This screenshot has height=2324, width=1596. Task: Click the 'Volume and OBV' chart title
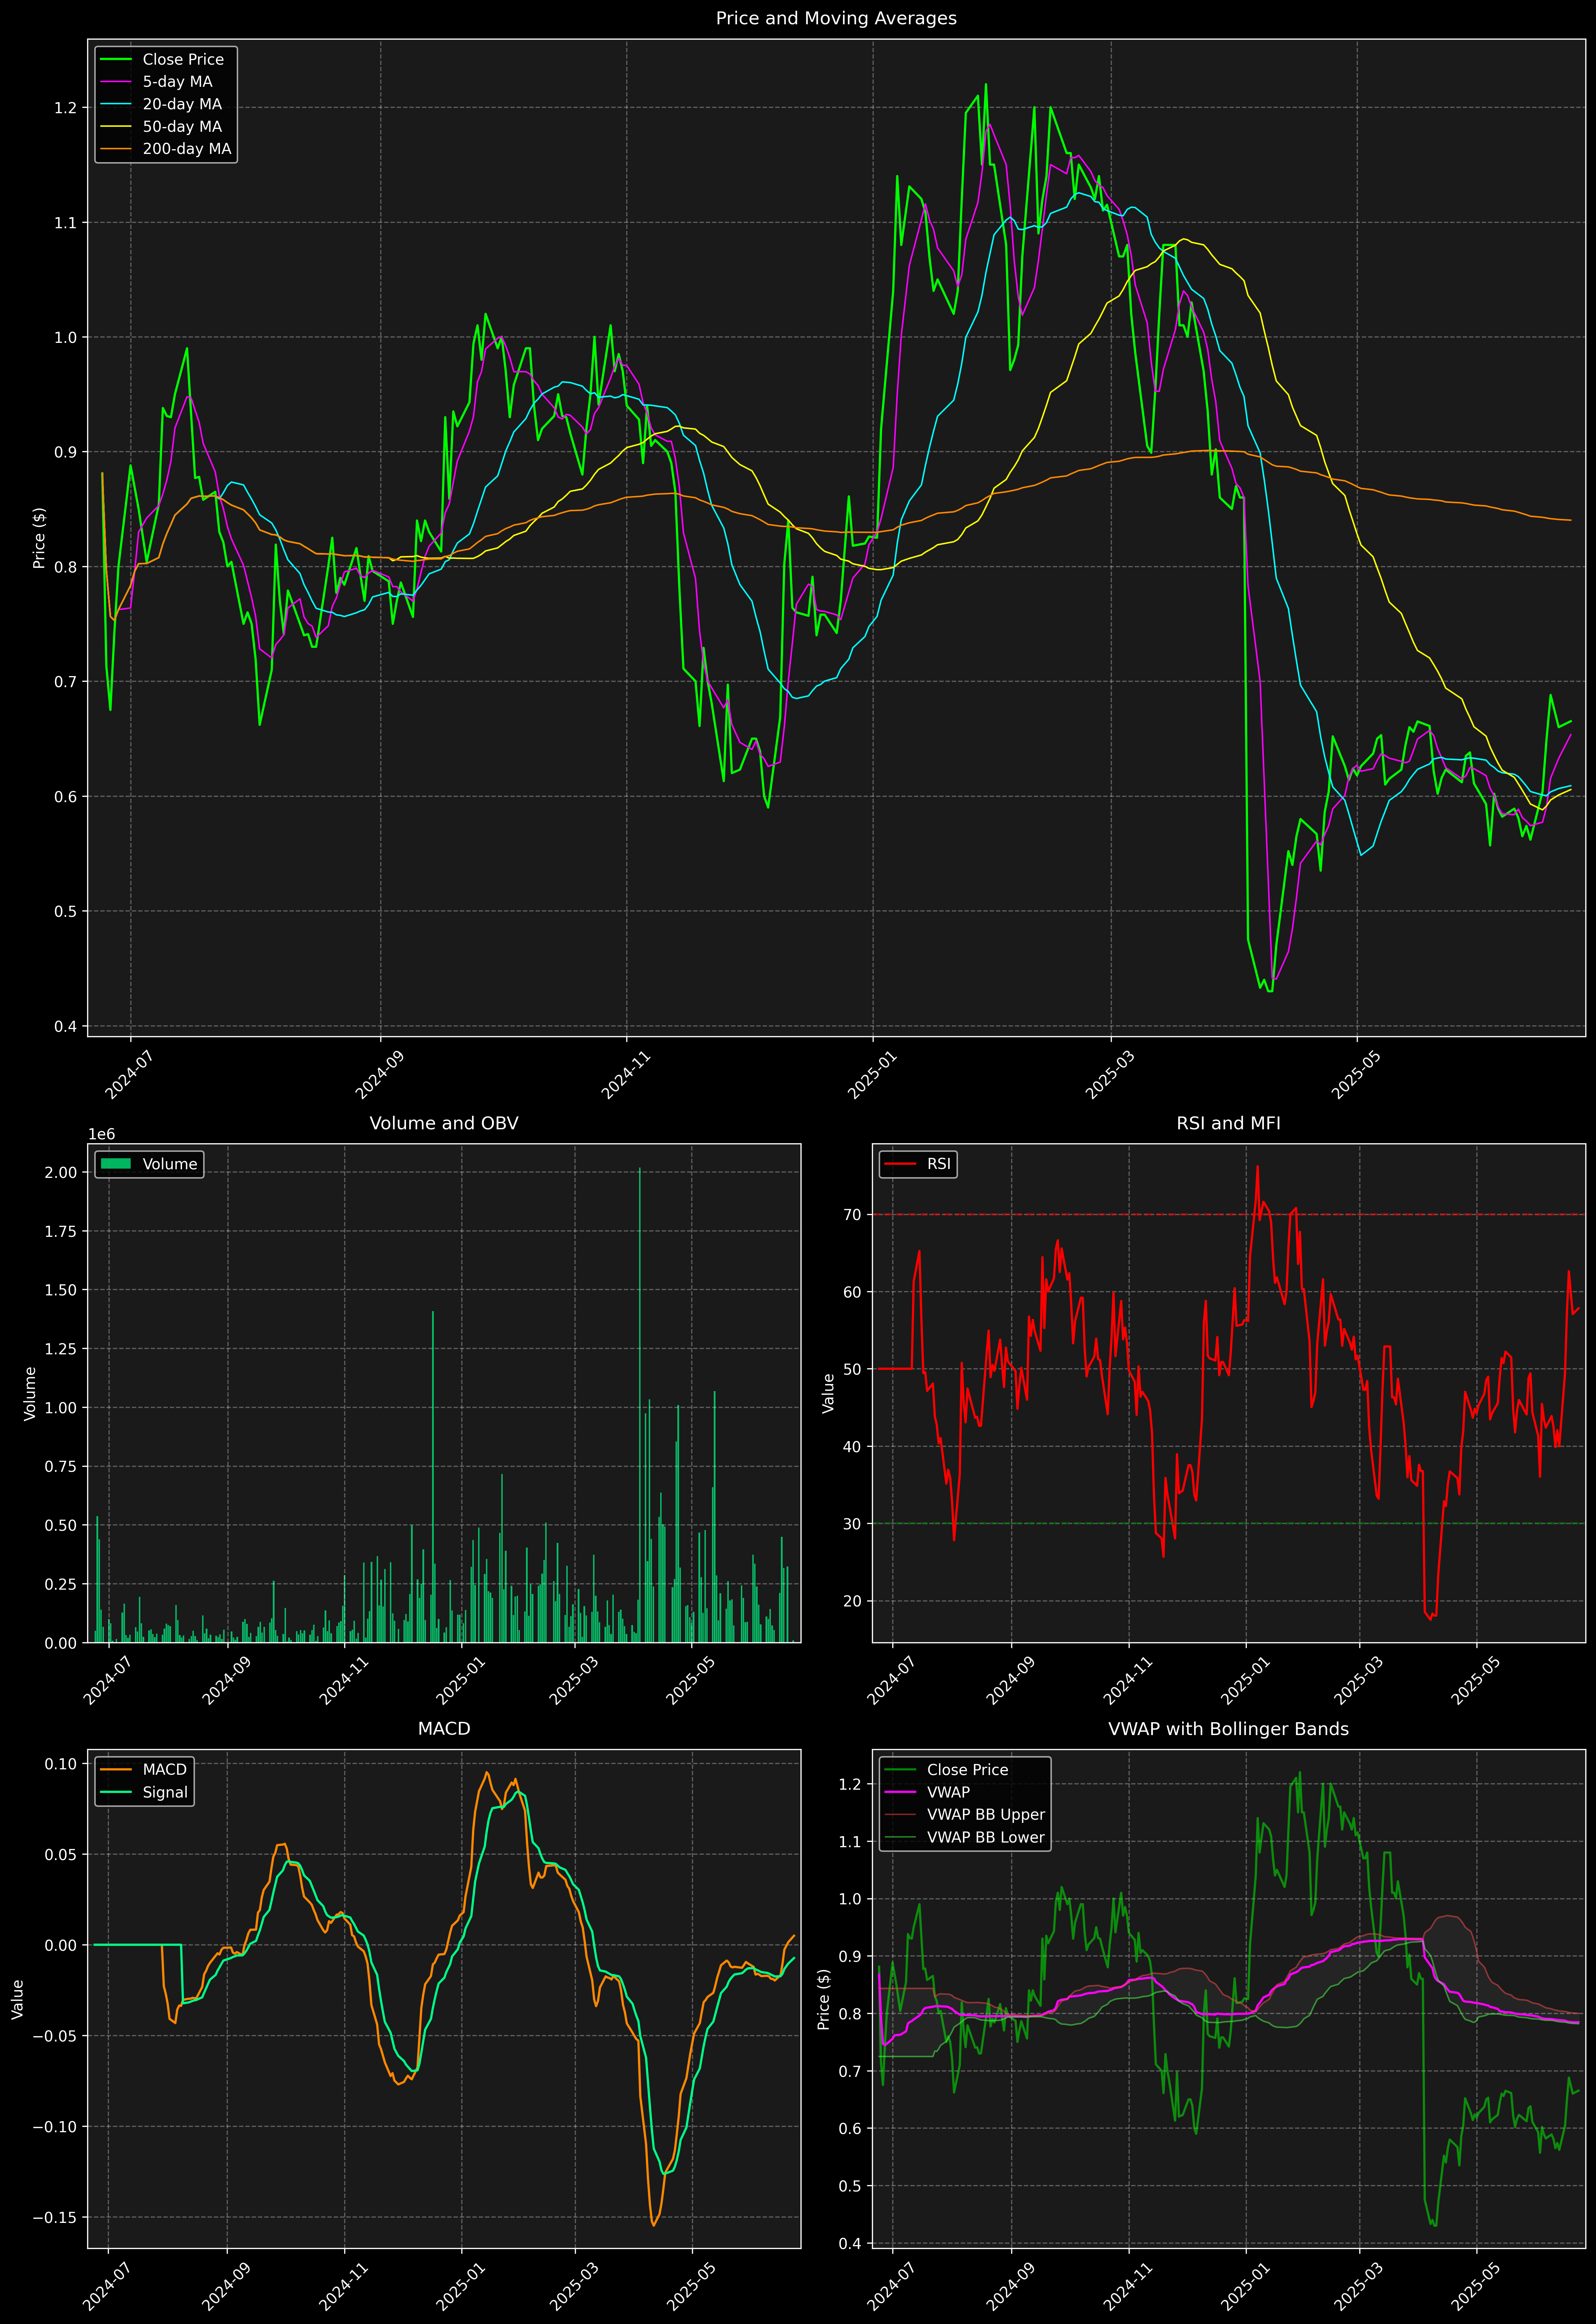coord(444,1123)
